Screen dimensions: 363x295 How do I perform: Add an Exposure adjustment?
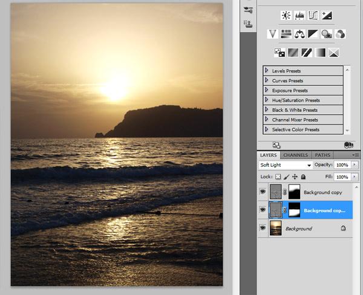point(327,15)
